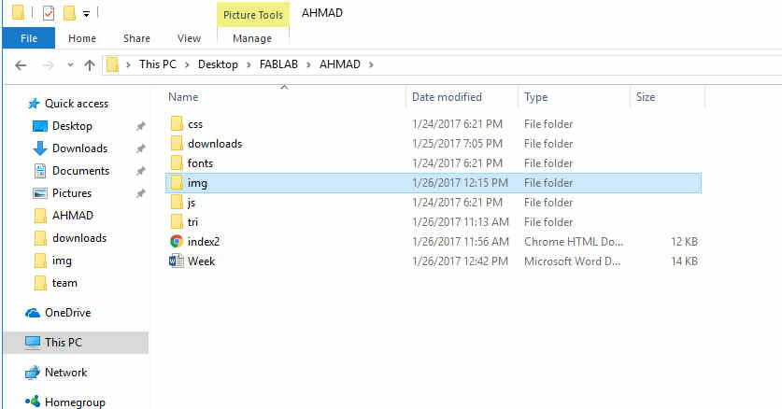The width and height of the screenshot is (782, 409).
Task: Click the Quick access star icon
Action: point(34,104)
